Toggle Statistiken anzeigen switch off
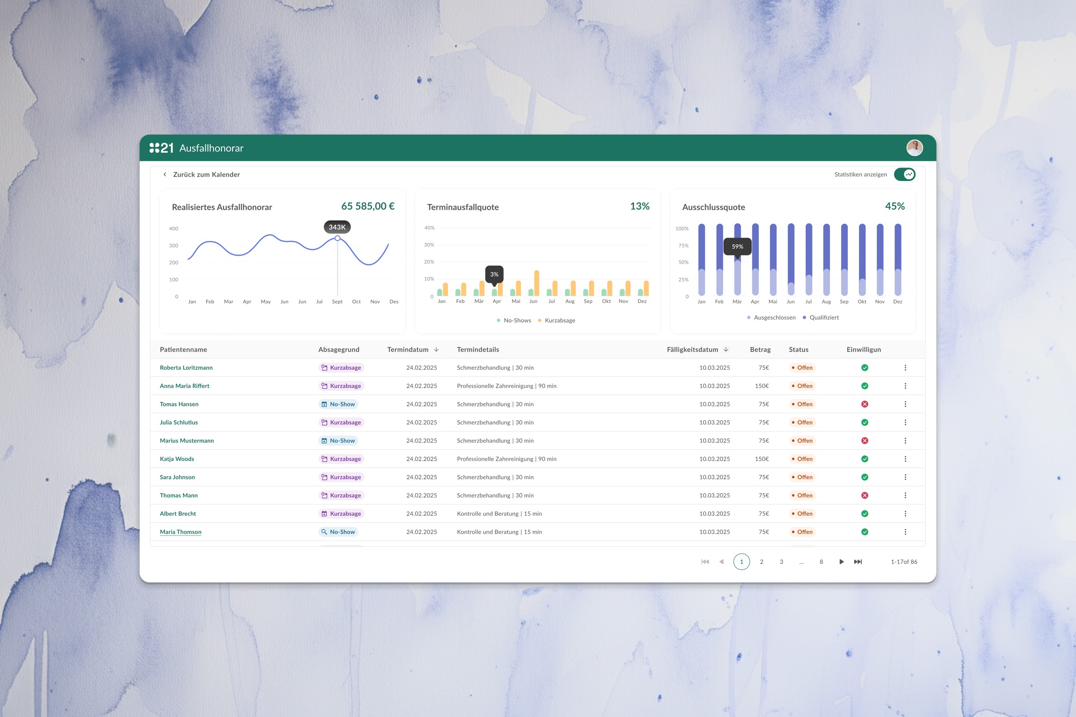 904,174
